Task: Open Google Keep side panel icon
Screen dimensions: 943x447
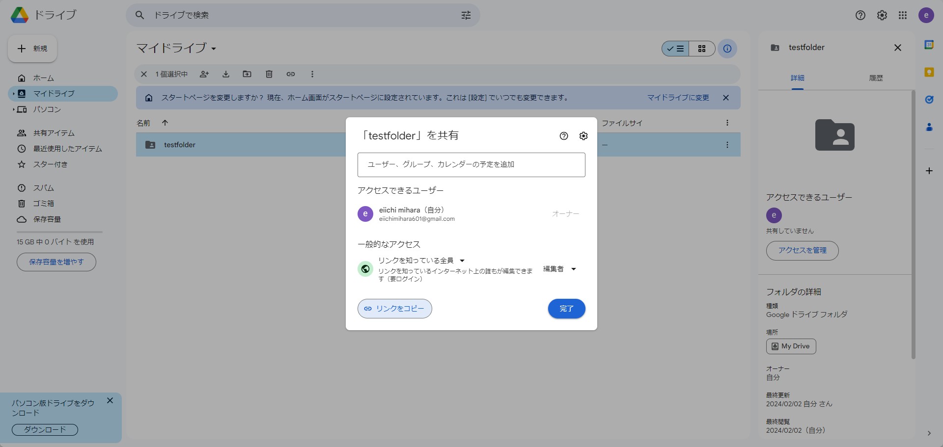Action: click(929, 72)
